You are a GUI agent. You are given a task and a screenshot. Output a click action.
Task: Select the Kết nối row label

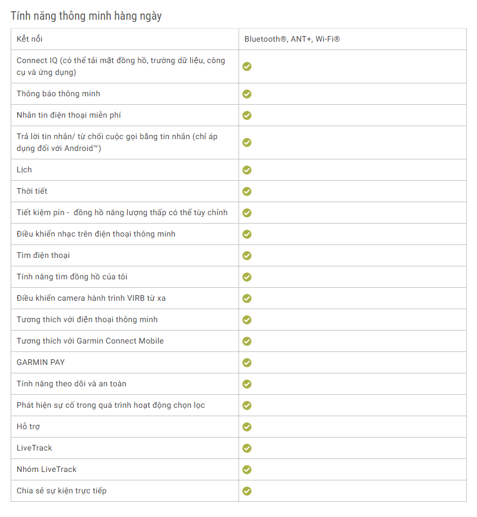tap(29, 39)
